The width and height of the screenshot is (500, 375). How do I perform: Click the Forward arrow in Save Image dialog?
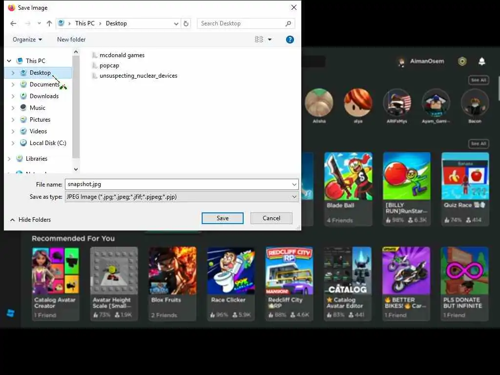28,23
